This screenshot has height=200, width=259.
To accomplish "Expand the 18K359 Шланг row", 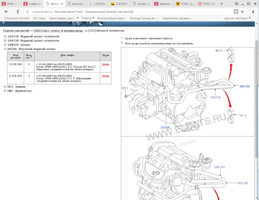I will 5,45.
